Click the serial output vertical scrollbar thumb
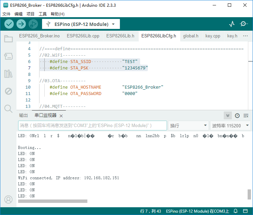 (x=249, y=194)
